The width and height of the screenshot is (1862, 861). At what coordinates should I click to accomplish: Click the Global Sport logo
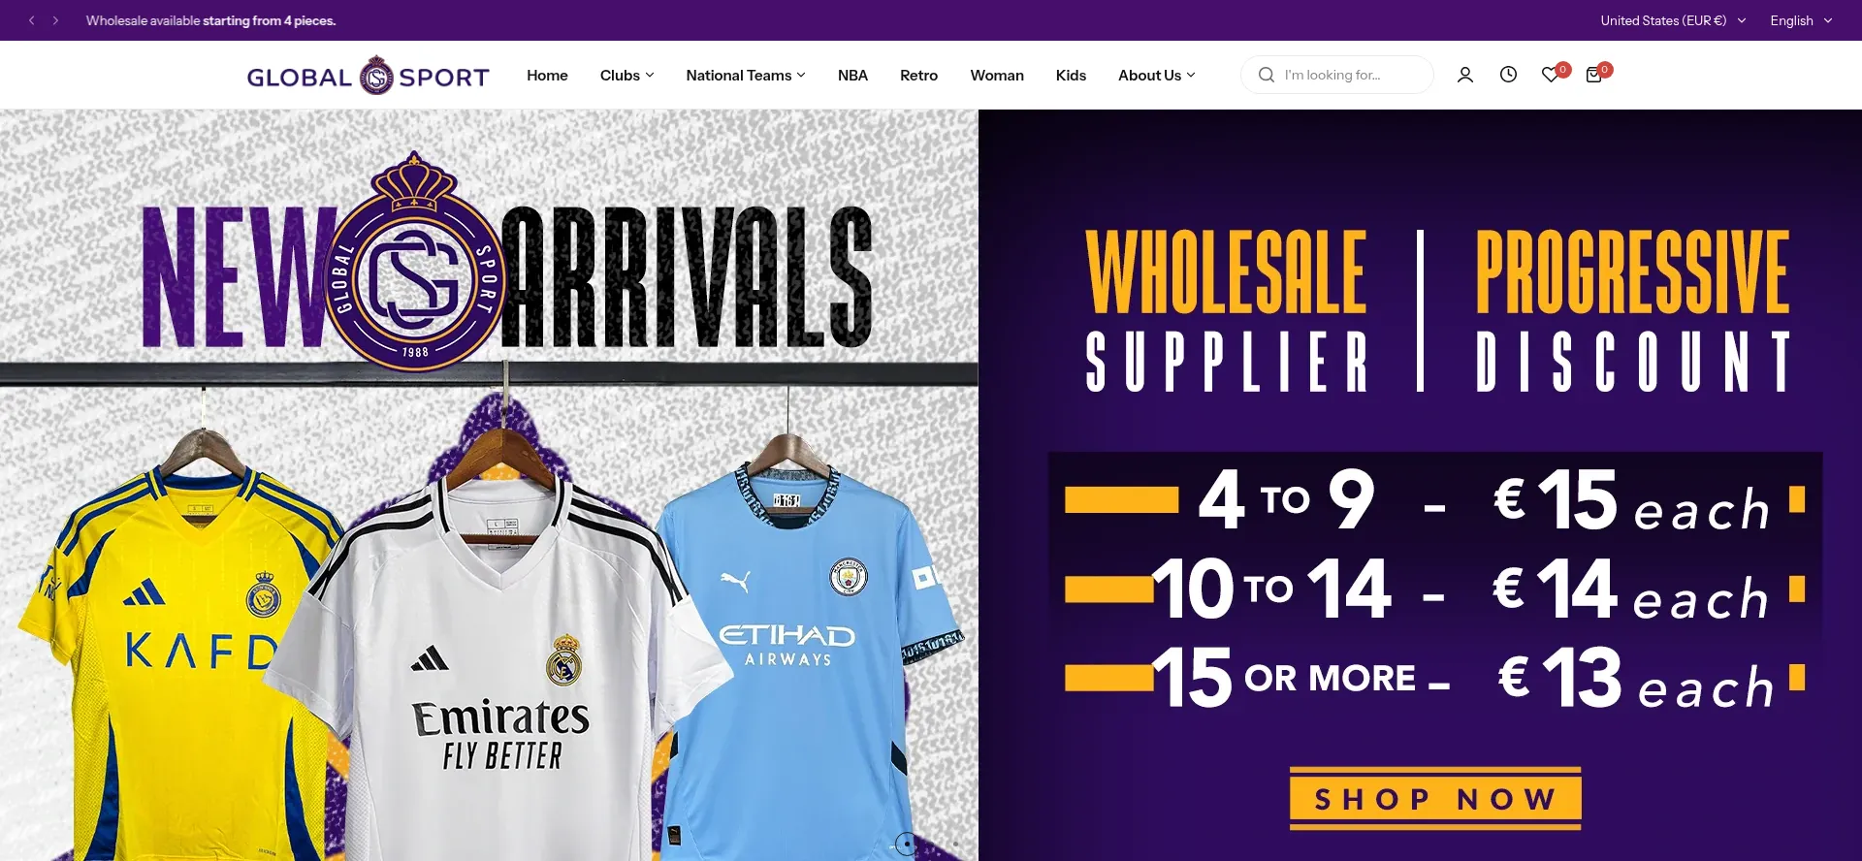coord(368,76)
